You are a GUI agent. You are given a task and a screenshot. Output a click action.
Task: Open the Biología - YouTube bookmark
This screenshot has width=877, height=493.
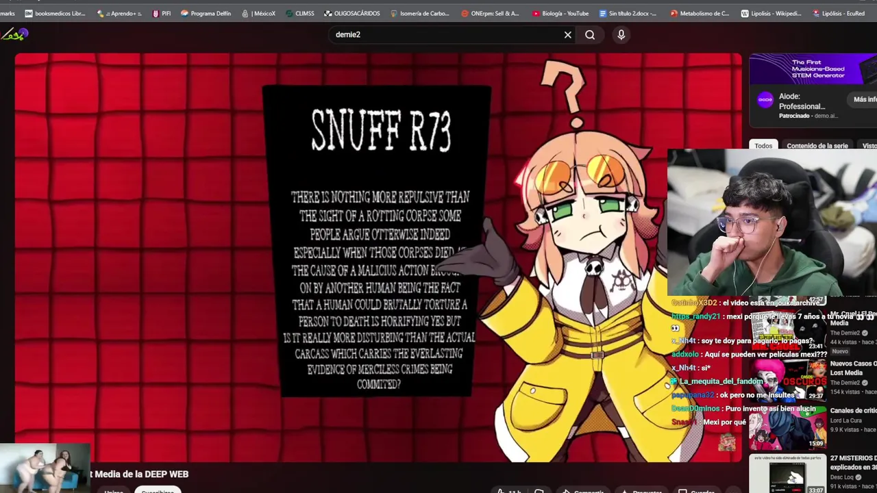point(560,13)
